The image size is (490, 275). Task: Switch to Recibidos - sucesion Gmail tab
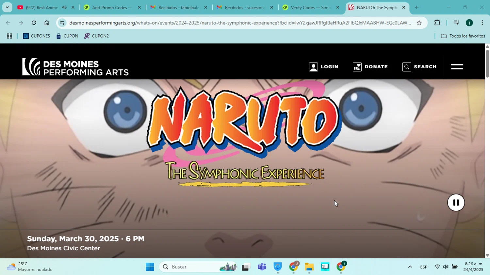point(245,7)
